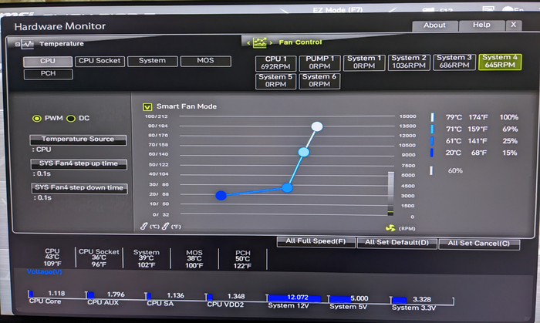Close Hardware Monitor with X
The image size is (540, 323).
coord(514,25)
